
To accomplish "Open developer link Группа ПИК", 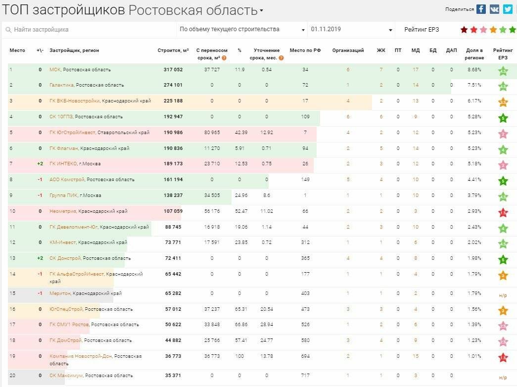I will pyautogui.click(x=63, y=195).
